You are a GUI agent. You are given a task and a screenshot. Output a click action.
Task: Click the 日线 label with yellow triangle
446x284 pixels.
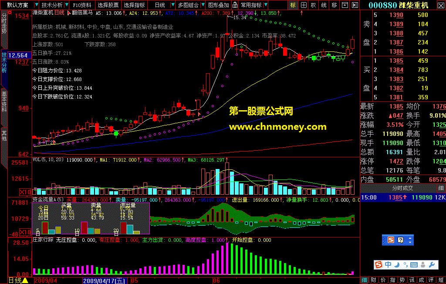point(18,281)
